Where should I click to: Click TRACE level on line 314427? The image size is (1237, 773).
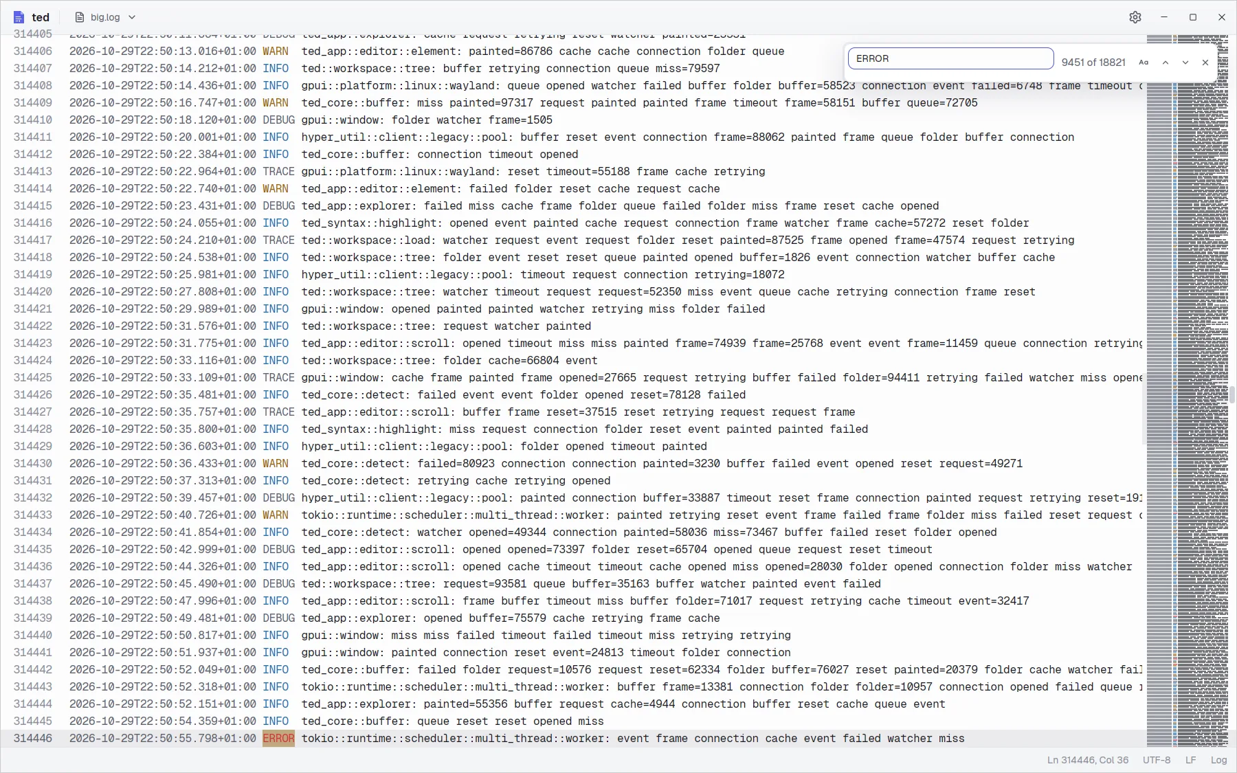[x=278, y=412]
